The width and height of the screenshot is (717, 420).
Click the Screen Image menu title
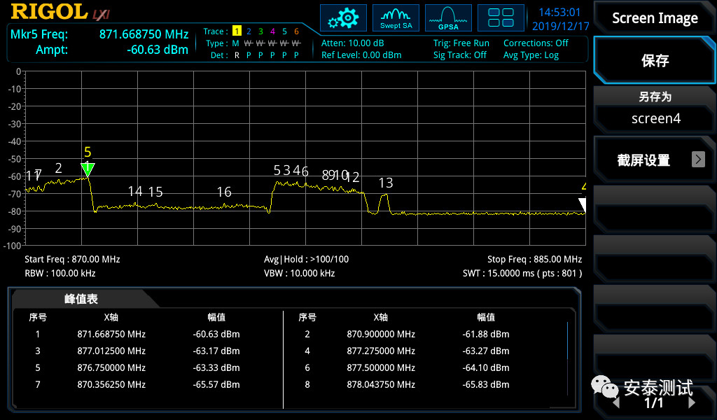655,18
